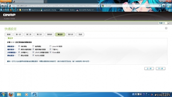Screen dimensions: 172x97
Task: Open the search engine selector dropdown
Action: pos(103,6)
